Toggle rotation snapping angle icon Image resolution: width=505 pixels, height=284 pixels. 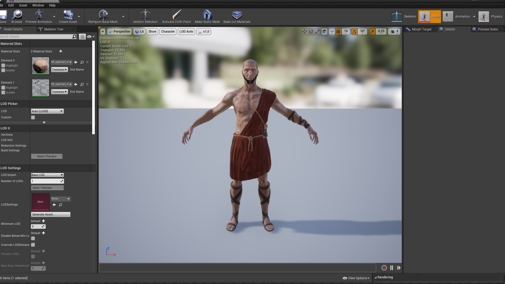tap(354, 32)
